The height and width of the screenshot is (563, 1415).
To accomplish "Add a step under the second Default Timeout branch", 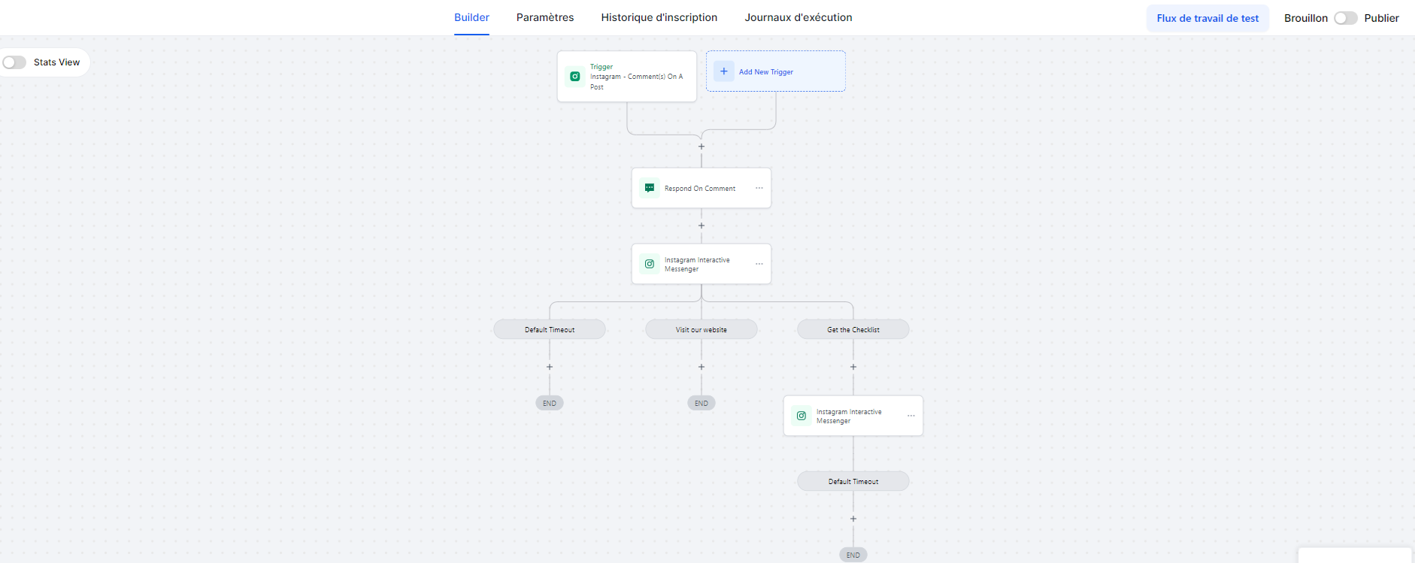I will coord(853,519).
